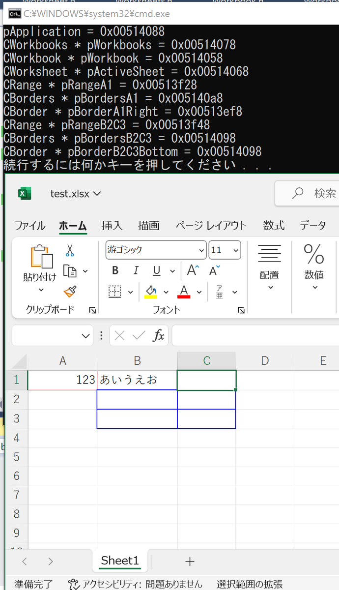Screen dimensions: 339x590
Task: Switch to the 挿入 ribbon tab
Action: pos(112,226)
